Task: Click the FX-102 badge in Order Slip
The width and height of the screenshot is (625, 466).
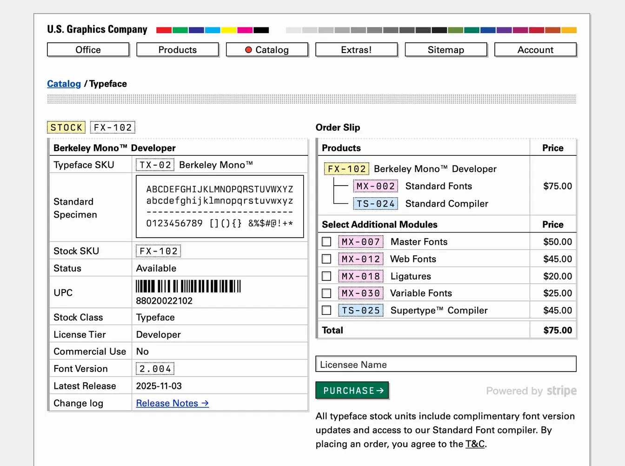Action: click(x=346, y=169)
